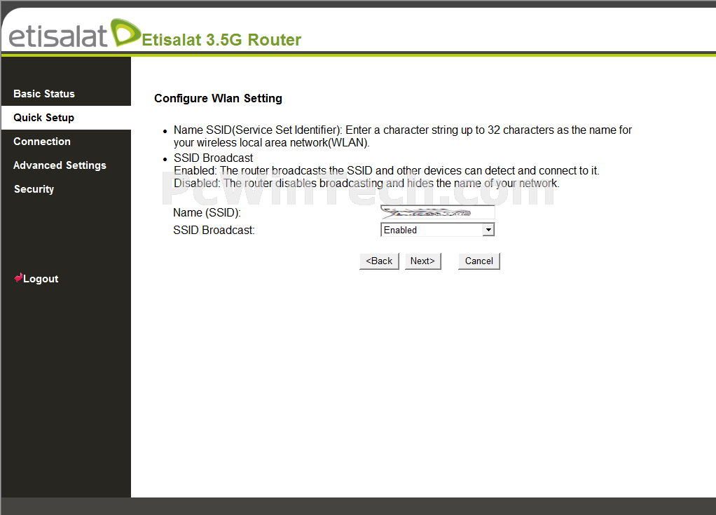Click 'SSID Broadcast' bullet heading text
Viewport: 716px width, 515px height.
(x=213, y=158)
